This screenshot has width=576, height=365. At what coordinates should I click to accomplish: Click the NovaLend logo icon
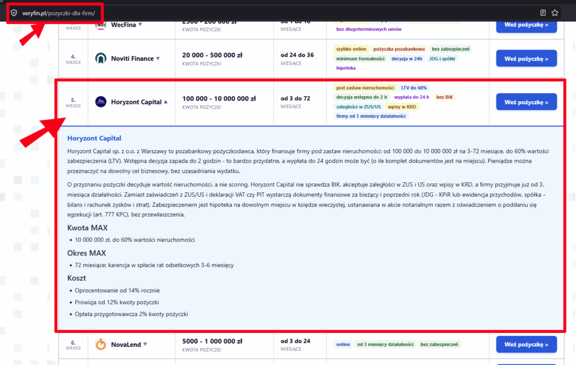[x=101, y=344]
